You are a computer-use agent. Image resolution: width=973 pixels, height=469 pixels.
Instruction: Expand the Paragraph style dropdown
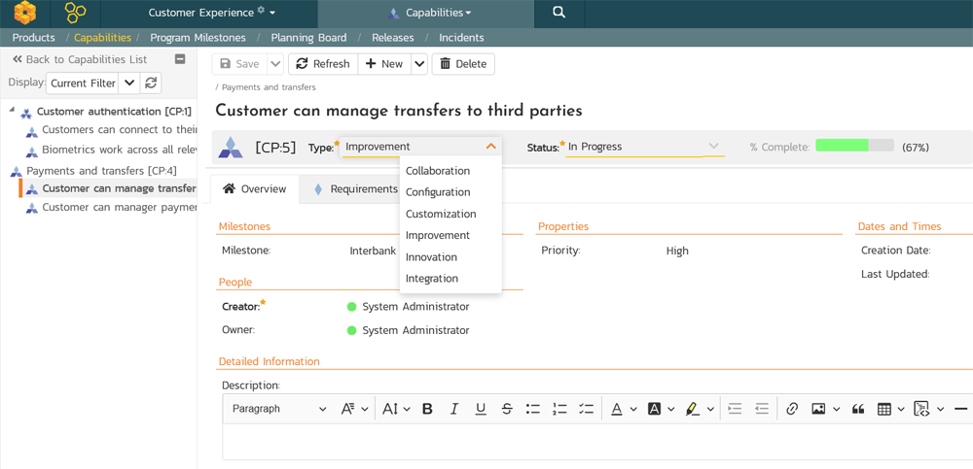(279, 409)
